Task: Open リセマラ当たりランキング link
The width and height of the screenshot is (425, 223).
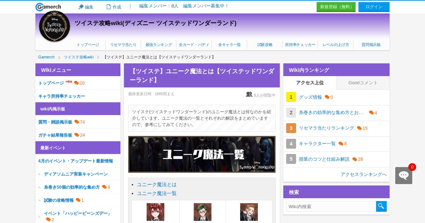Action: pyautogui.click(x=327, y=128)
